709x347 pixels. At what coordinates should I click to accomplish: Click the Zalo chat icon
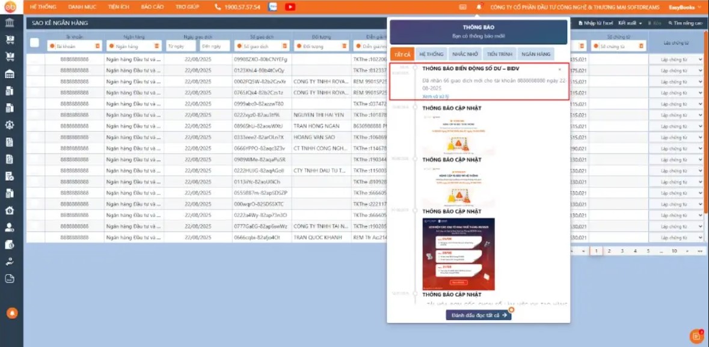[x=273, y=7]
